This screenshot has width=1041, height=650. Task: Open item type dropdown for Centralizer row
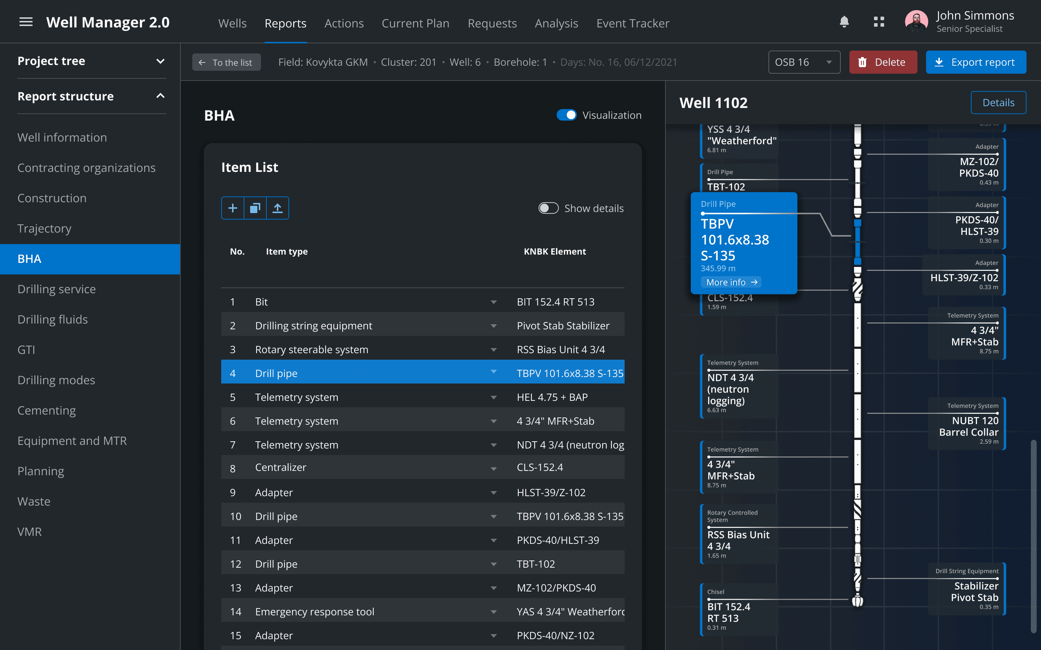tap(493, 468)
